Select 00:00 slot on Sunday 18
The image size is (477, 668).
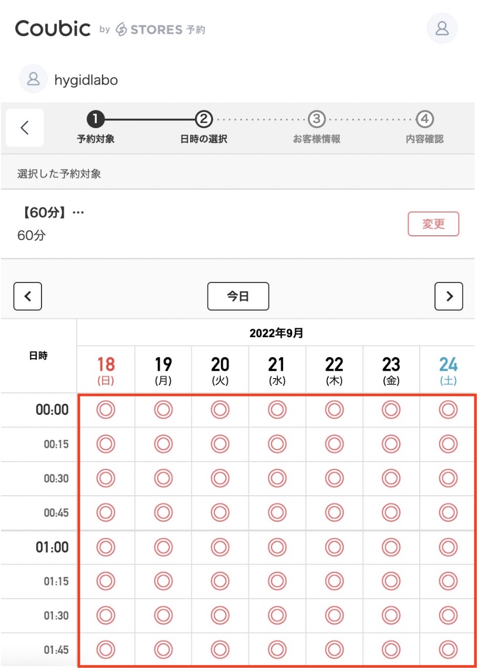pyautogui.click(x=106, y=410)
